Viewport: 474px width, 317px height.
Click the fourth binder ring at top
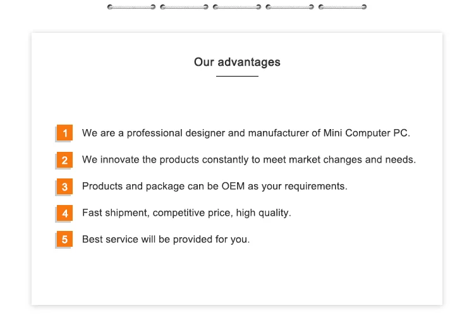tap(289, 8)
